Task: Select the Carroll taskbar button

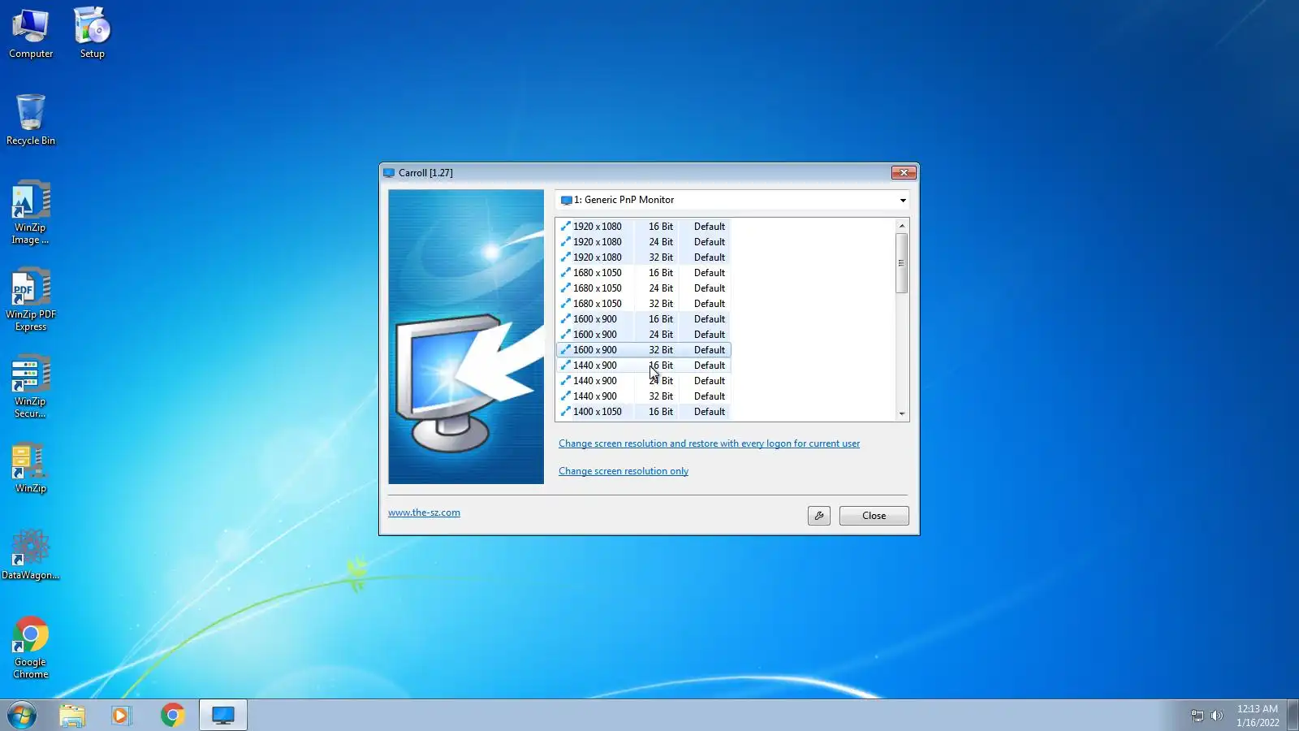Action: [x=223, y=716]
